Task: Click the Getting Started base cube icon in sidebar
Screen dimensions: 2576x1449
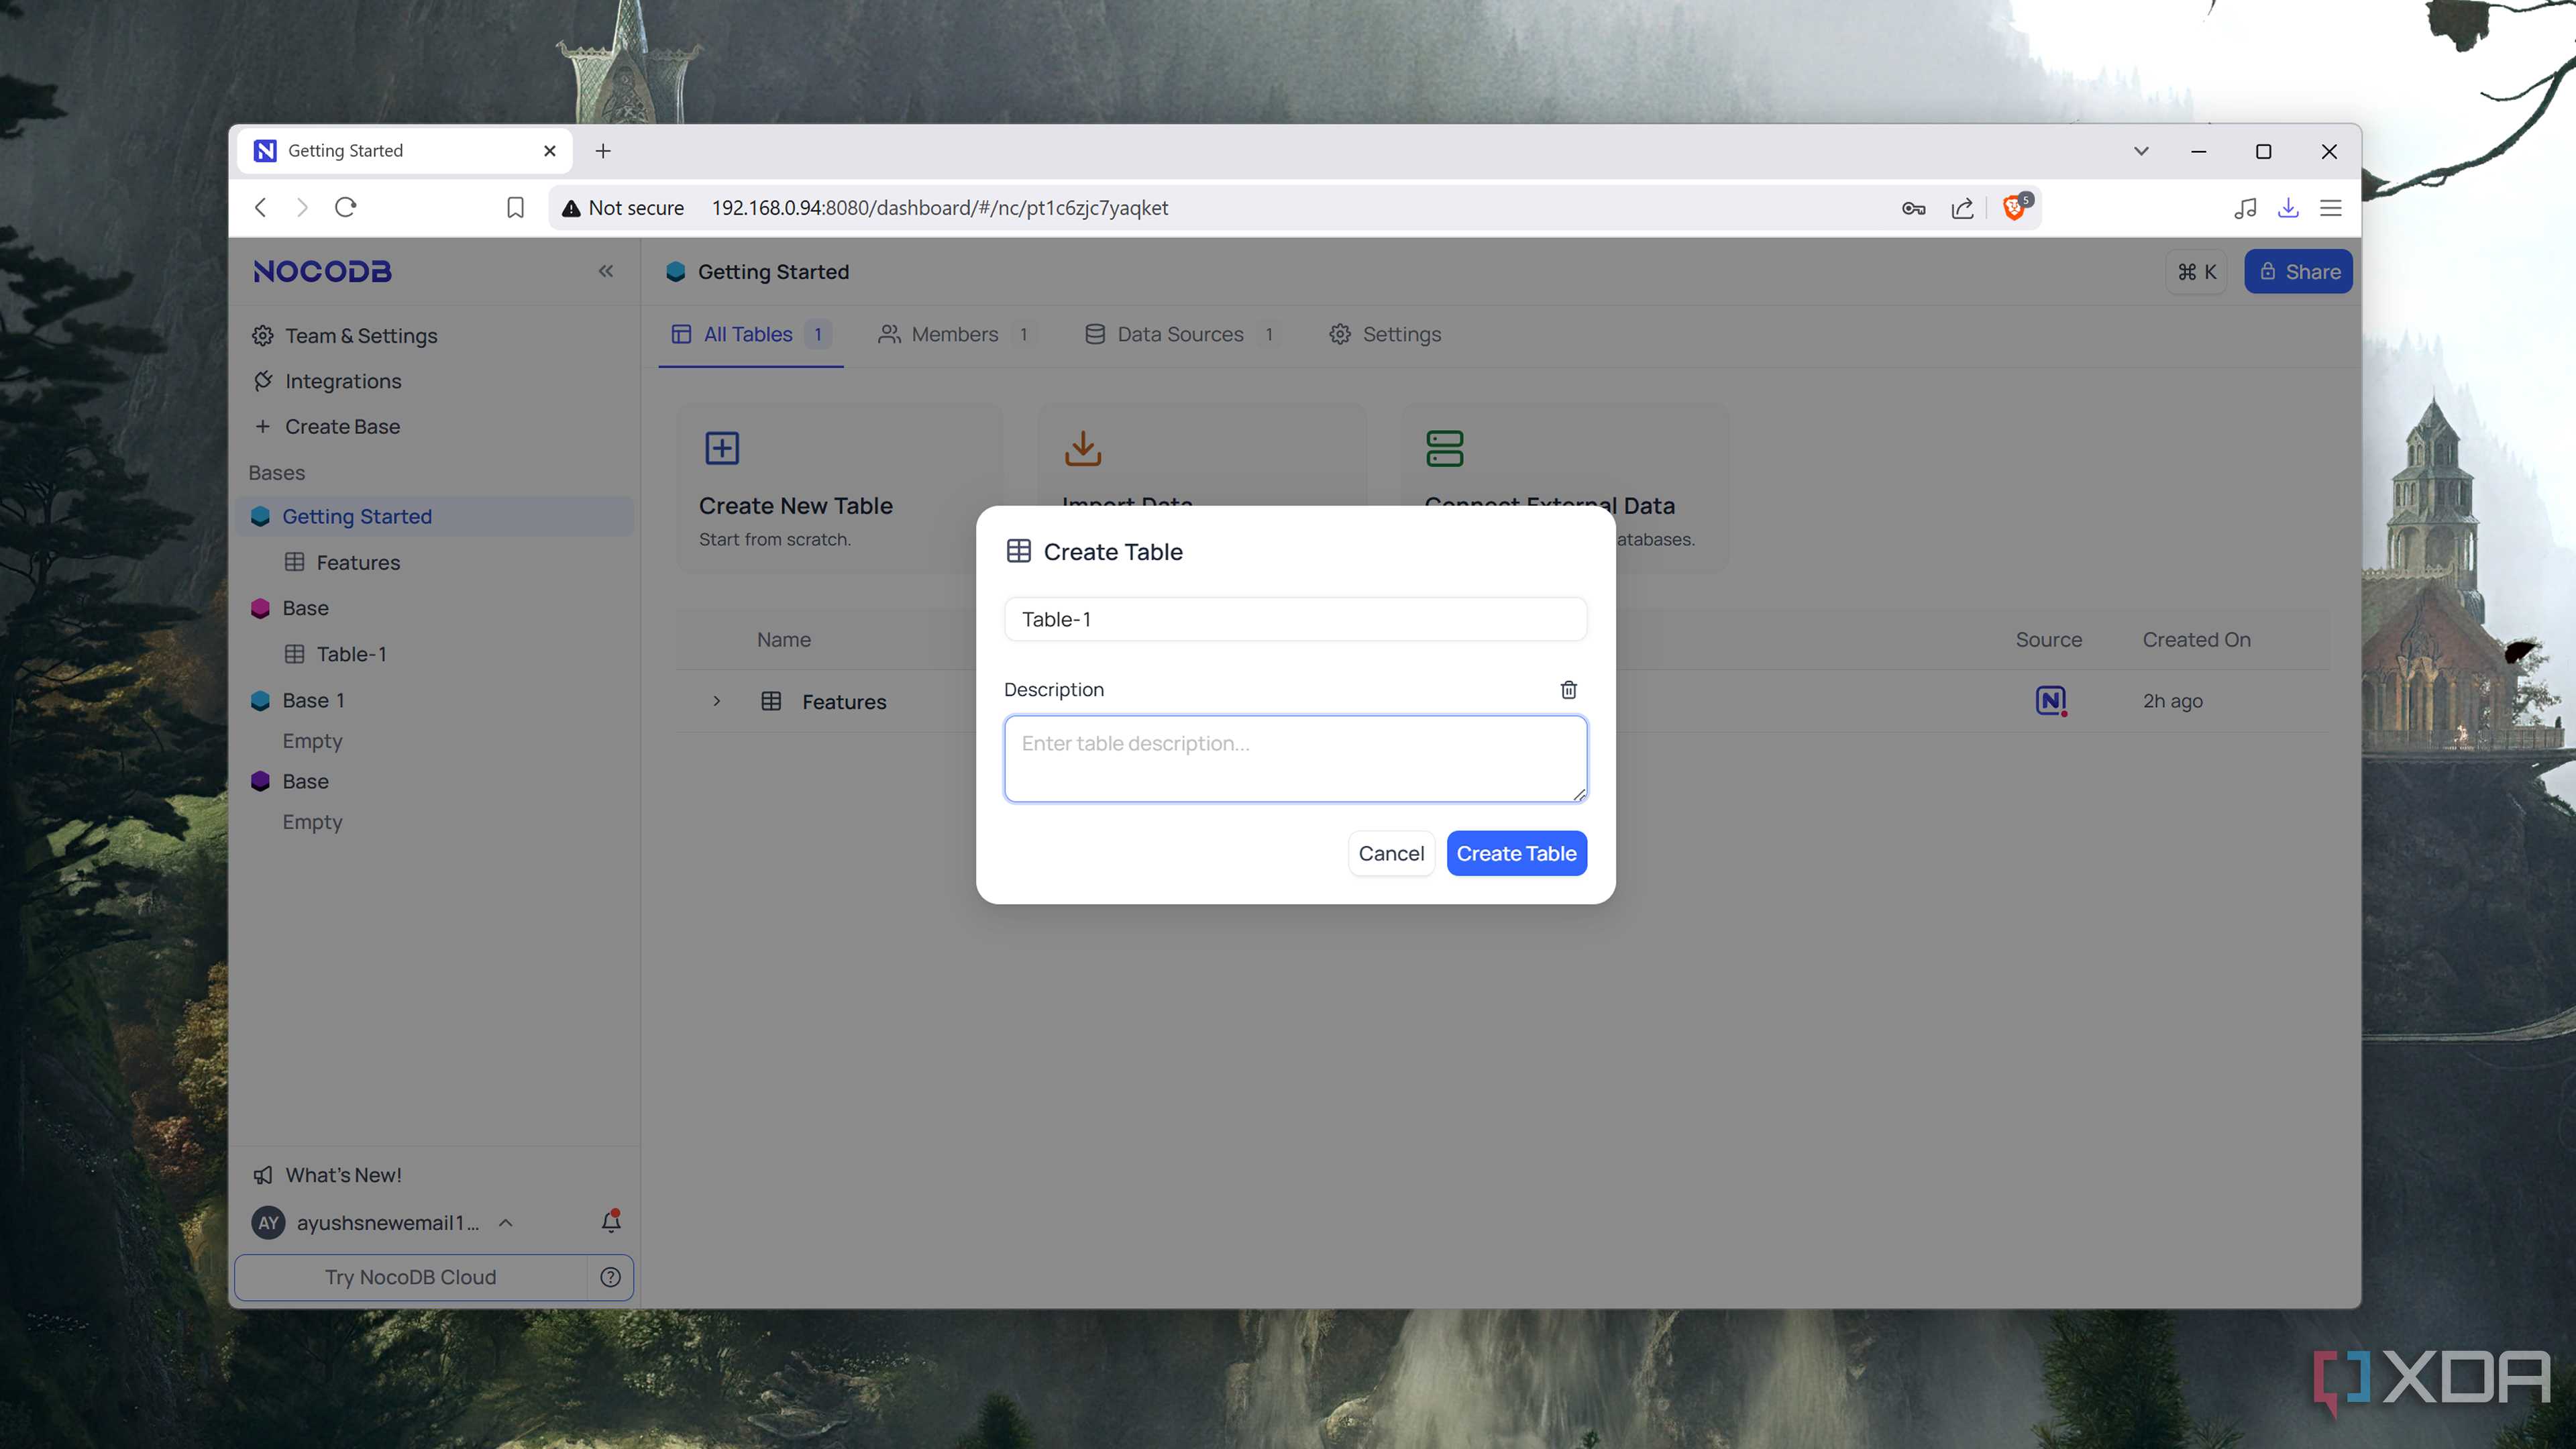Action: pyautogui.click(x=260, y=516)
